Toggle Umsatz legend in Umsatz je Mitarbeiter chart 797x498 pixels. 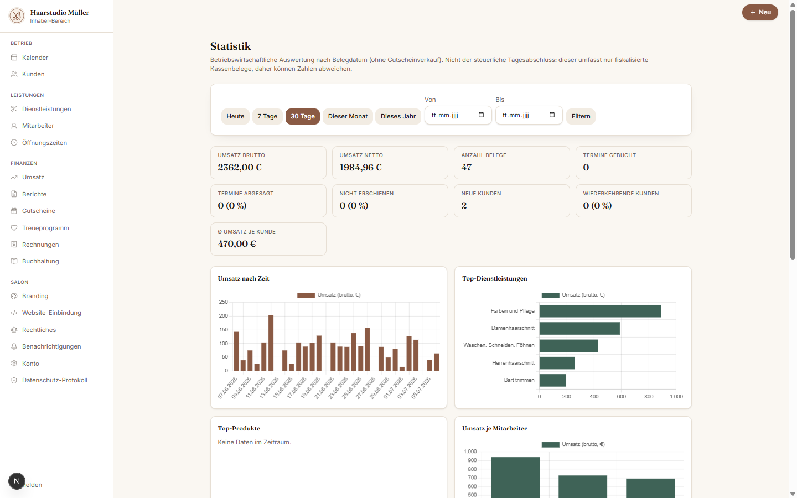[x=573, y=444]
